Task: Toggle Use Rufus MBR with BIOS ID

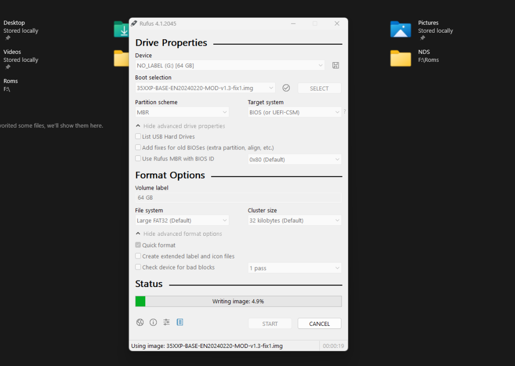Action: coord(138,158)
